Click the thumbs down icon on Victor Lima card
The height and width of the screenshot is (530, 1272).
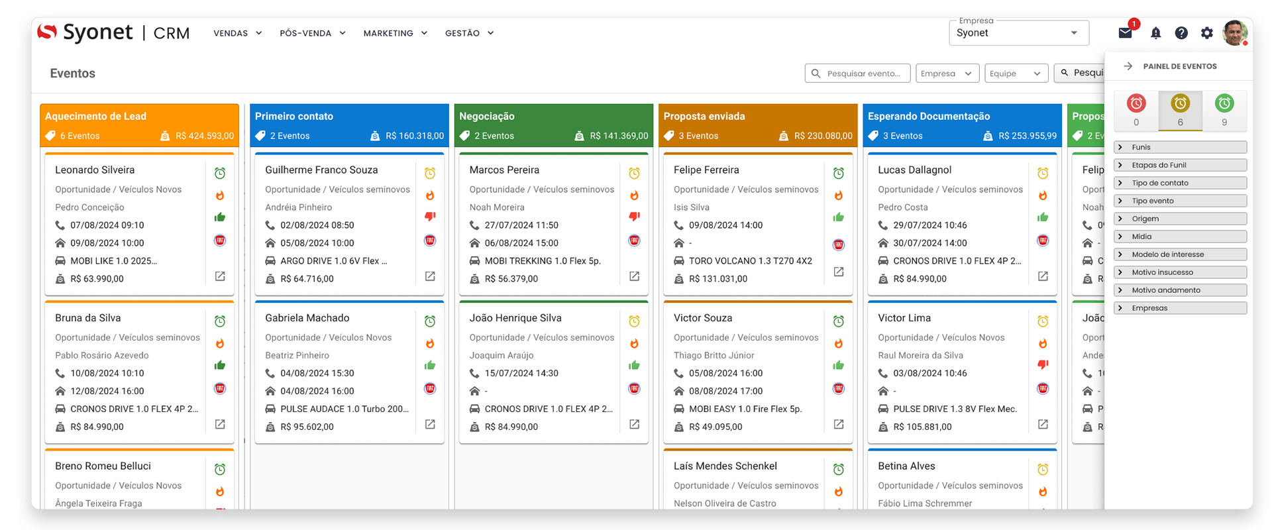1043,364
